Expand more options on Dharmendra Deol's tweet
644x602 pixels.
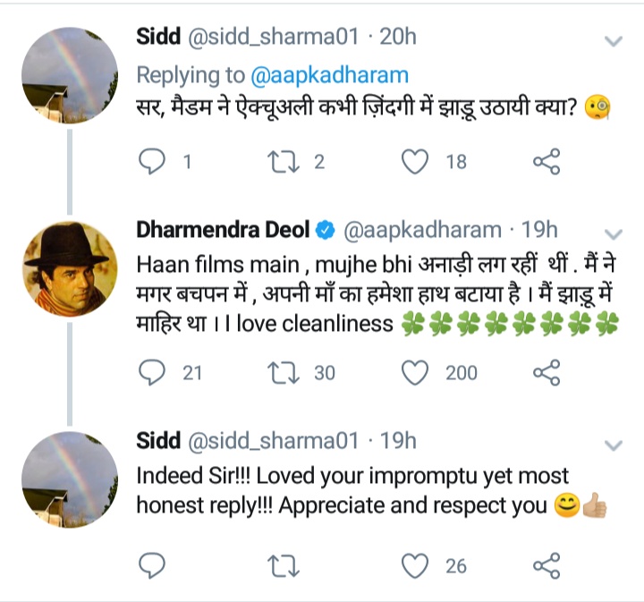pos(614,232)
